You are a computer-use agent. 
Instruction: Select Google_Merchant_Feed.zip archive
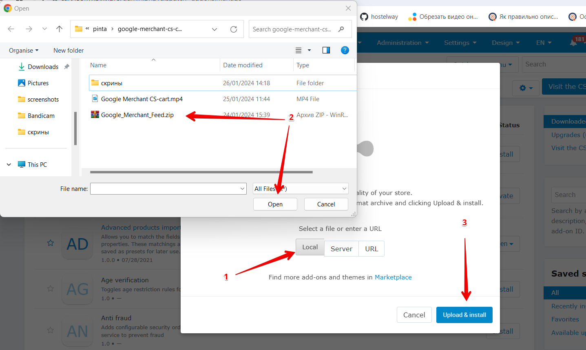(137, 115)
